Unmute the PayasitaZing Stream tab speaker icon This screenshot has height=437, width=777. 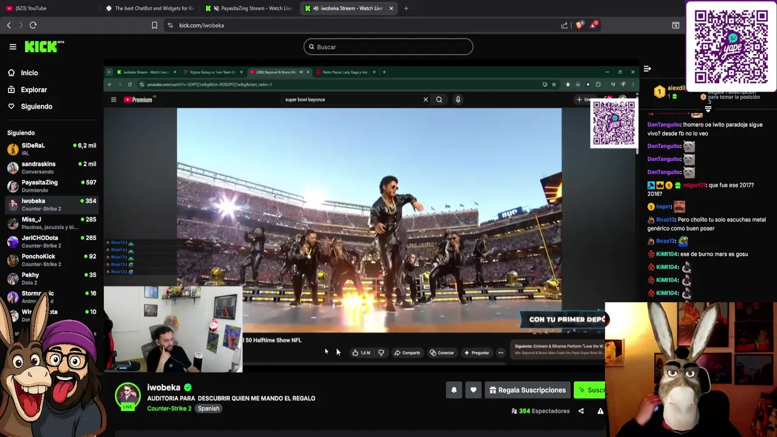(x=216, y=8)
